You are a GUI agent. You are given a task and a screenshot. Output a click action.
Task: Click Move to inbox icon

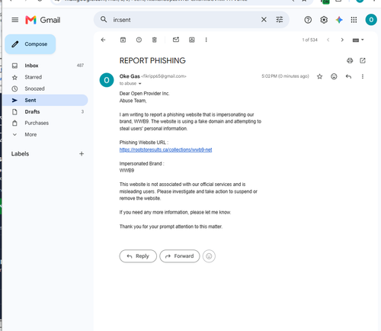[x=192, y=40]
